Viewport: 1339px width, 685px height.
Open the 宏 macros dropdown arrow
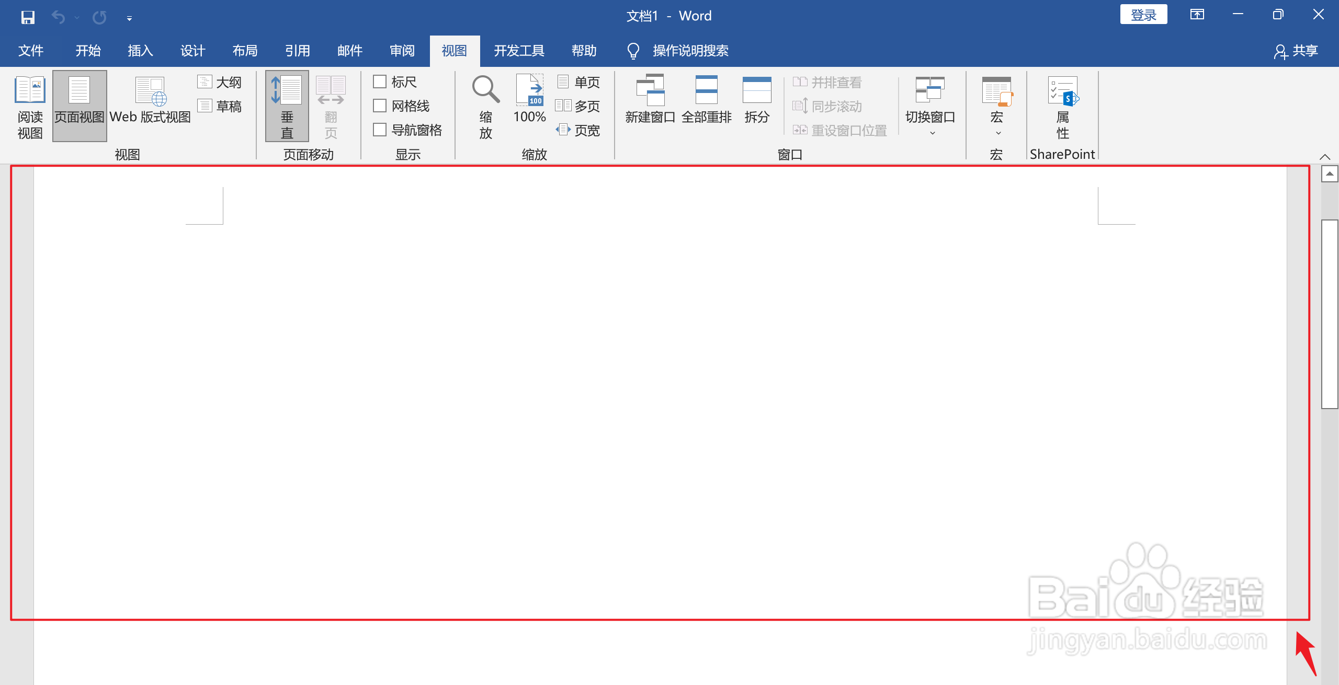pos(998,133)
